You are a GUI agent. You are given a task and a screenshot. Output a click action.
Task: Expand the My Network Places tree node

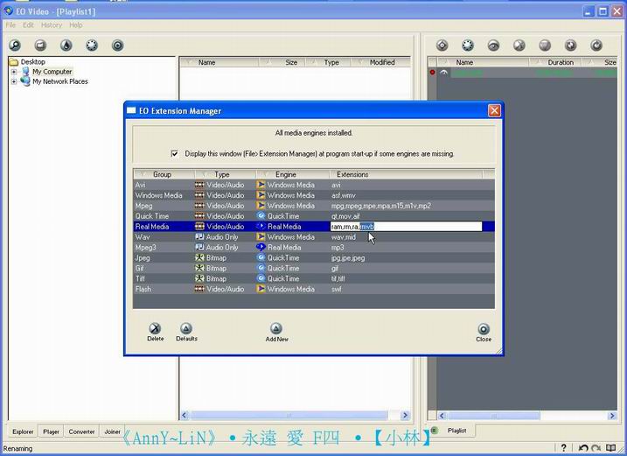click(14, 81)
